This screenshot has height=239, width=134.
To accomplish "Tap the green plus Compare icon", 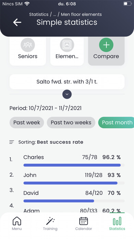I will 106,45.
